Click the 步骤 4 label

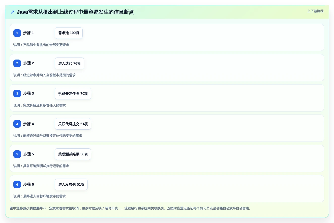(28, 124)
